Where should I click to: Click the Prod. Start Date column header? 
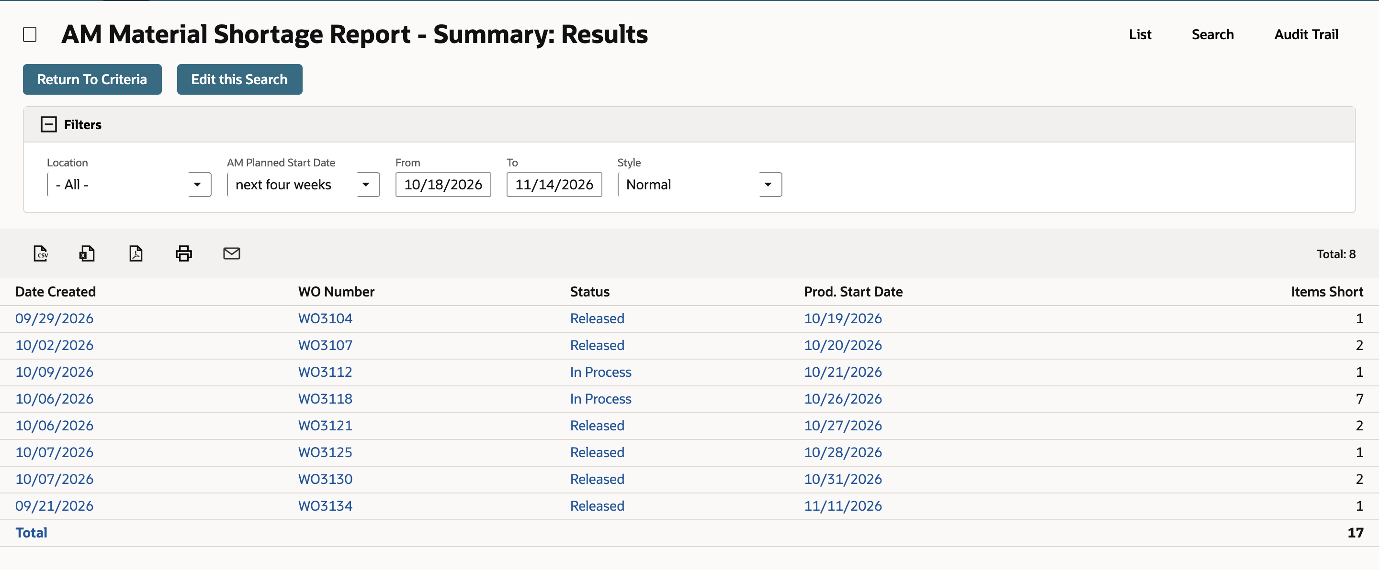(x=853, y=292)
